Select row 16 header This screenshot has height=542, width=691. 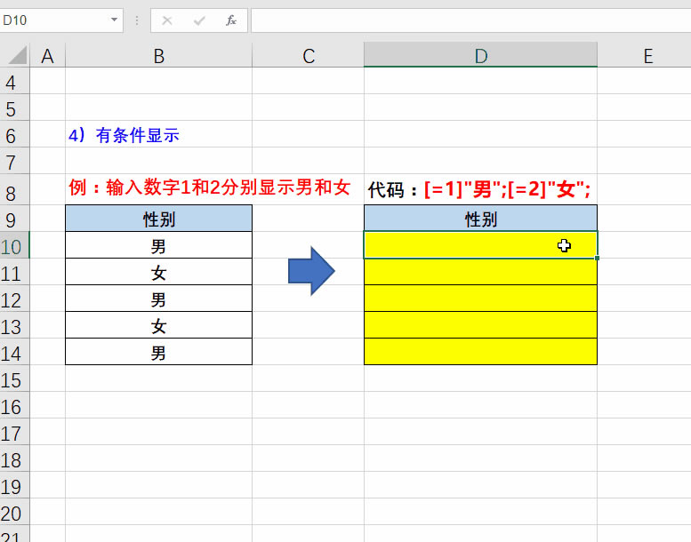[14, 405]
